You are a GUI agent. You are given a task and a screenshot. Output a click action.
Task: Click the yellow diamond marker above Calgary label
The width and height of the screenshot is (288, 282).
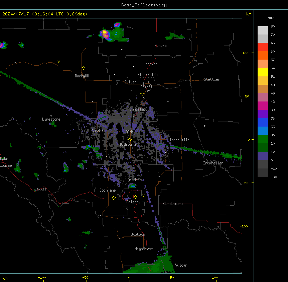(x=135, y=197)
